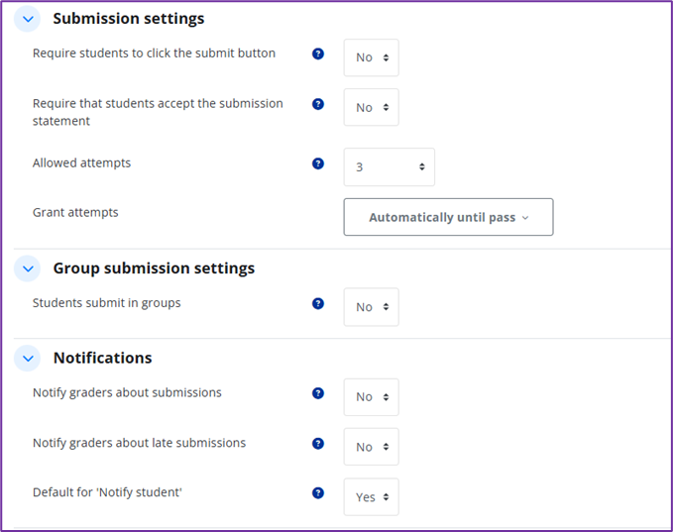Image resolution: width=673 pixels, height=532 pixels.
Task: Open help for submission statement acceptance
Action: pyautogui.click(x=318, y=103)
